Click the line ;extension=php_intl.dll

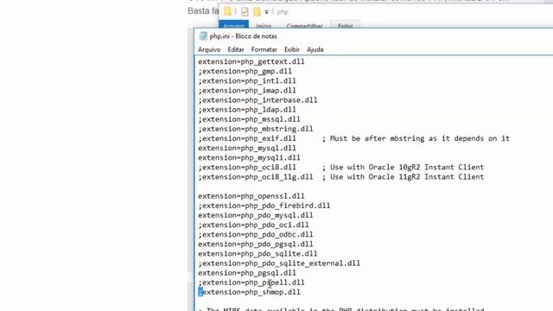pyautogui.click(x=247, y=80)
